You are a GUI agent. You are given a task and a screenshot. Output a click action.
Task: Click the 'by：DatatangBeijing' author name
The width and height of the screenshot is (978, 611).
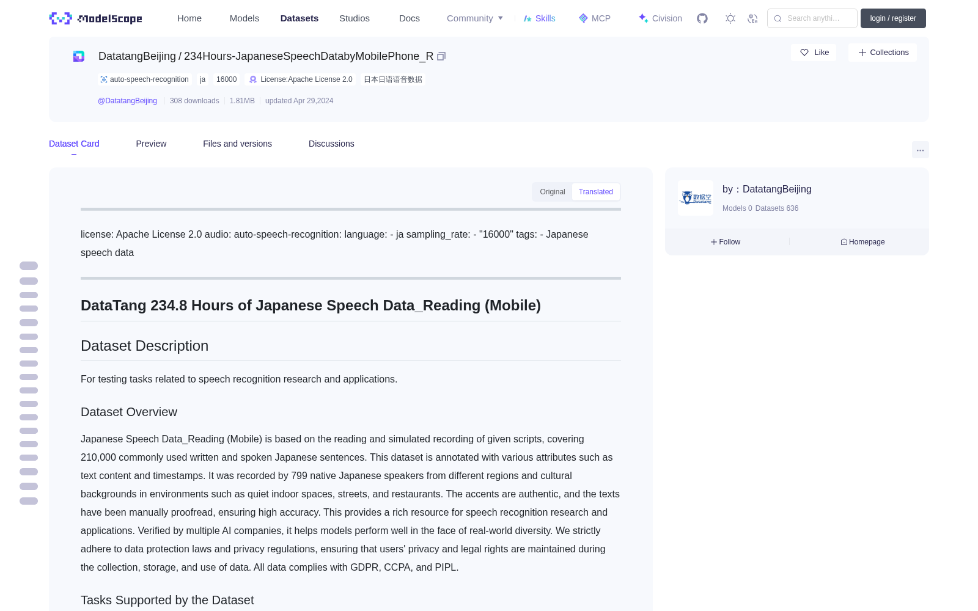click(x=767, y=189)
